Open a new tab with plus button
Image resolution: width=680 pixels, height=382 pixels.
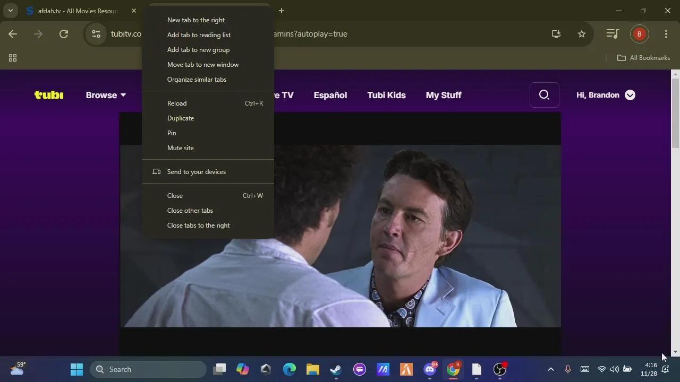[282, 11]
